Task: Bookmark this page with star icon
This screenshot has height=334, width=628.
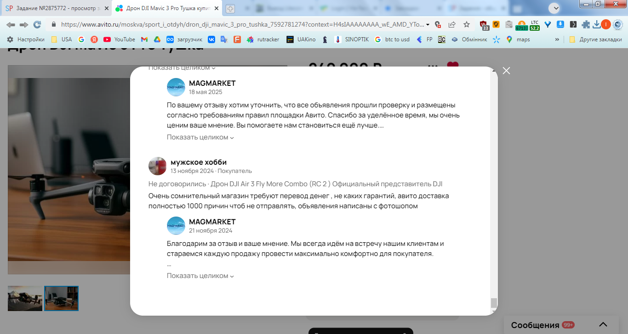Action: tap(467, 25)
